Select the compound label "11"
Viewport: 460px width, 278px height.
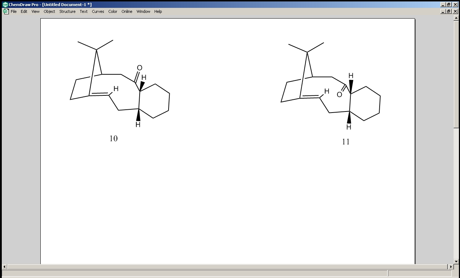click(346, 142)
